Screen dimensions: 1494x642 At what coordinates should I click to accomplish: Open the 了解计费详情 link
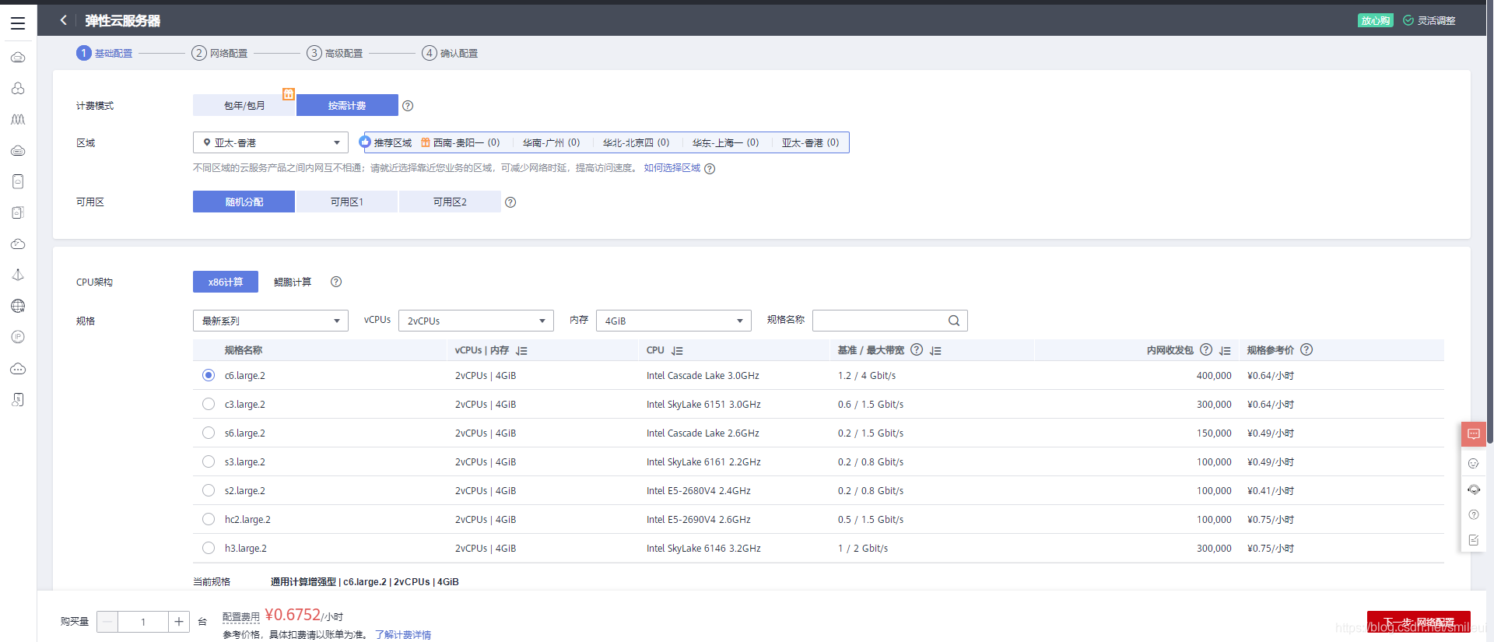pos(403,635)
